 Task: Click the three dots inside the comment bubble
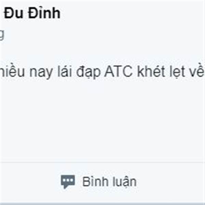68,180
